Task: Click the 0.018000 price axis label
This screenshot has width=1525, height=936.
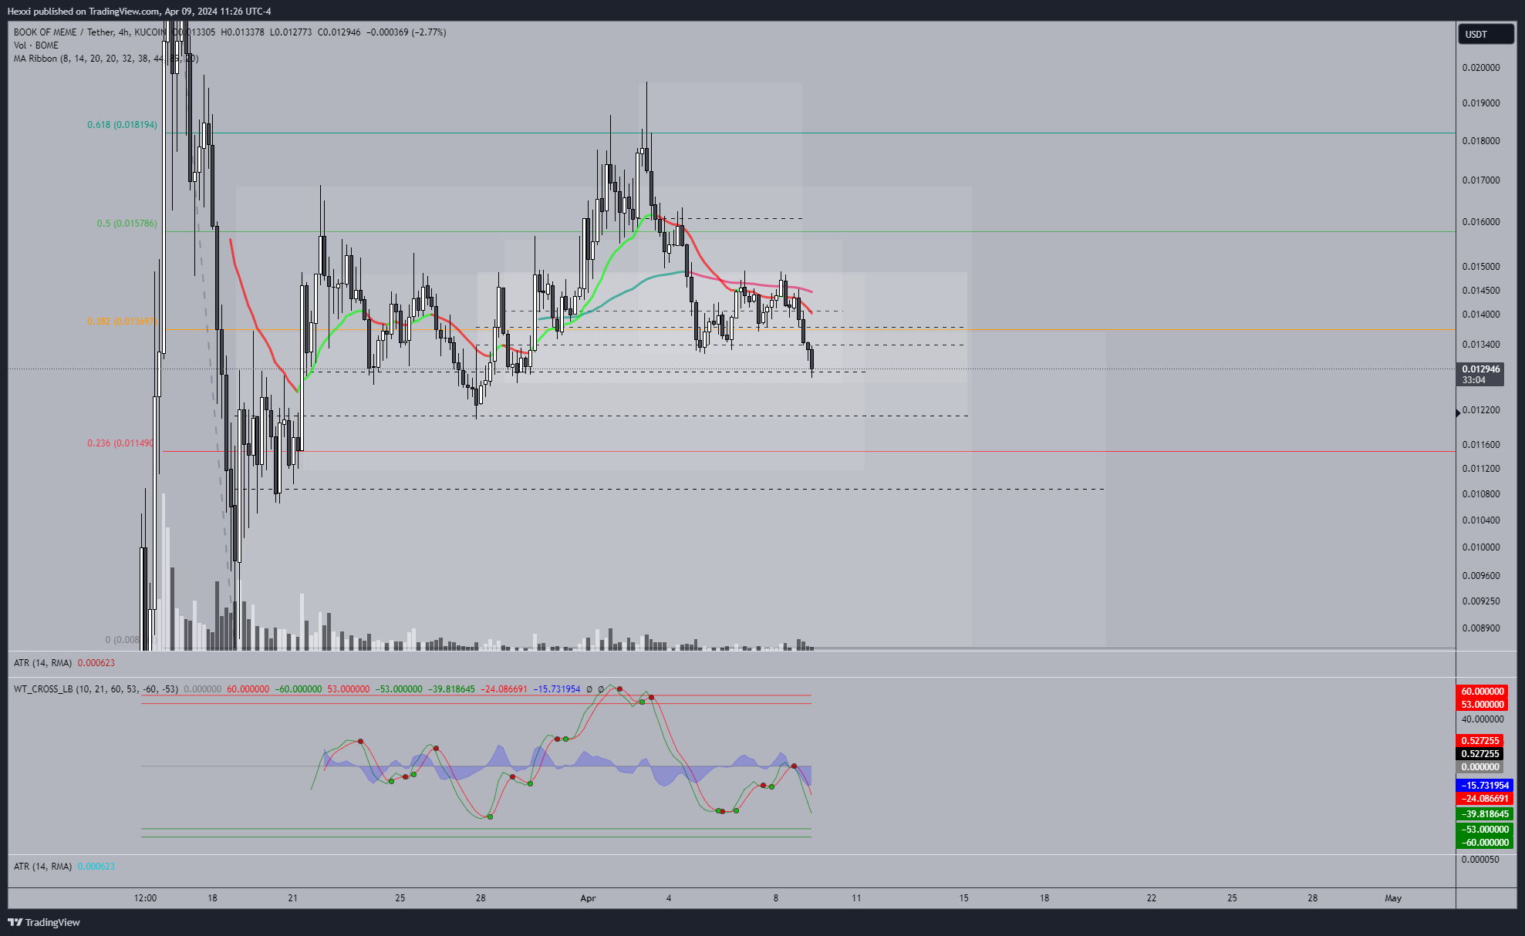Action: pyautogui.click(x=1481, y=141)
